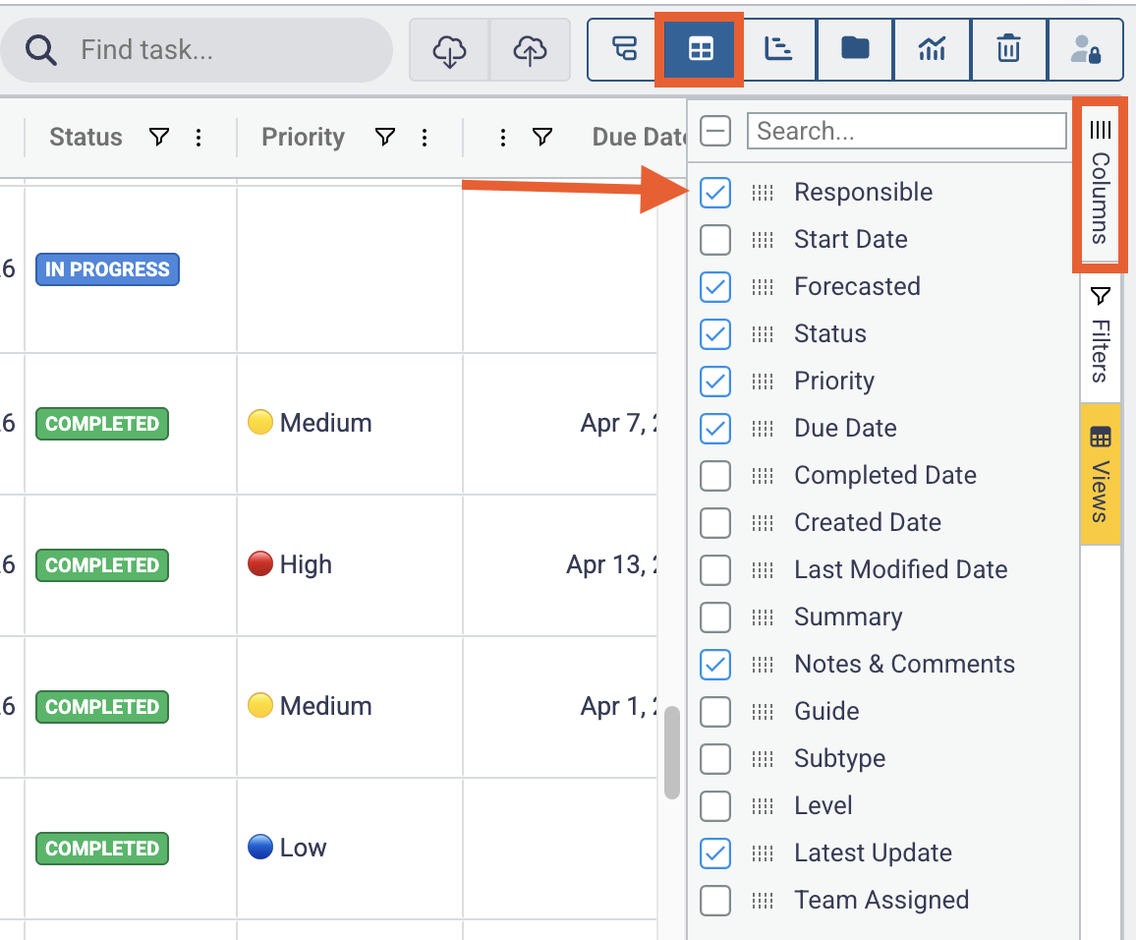Check the Created Date column checkbox
This screenshot has height=940, width=1136.
[x=715, y=523]
